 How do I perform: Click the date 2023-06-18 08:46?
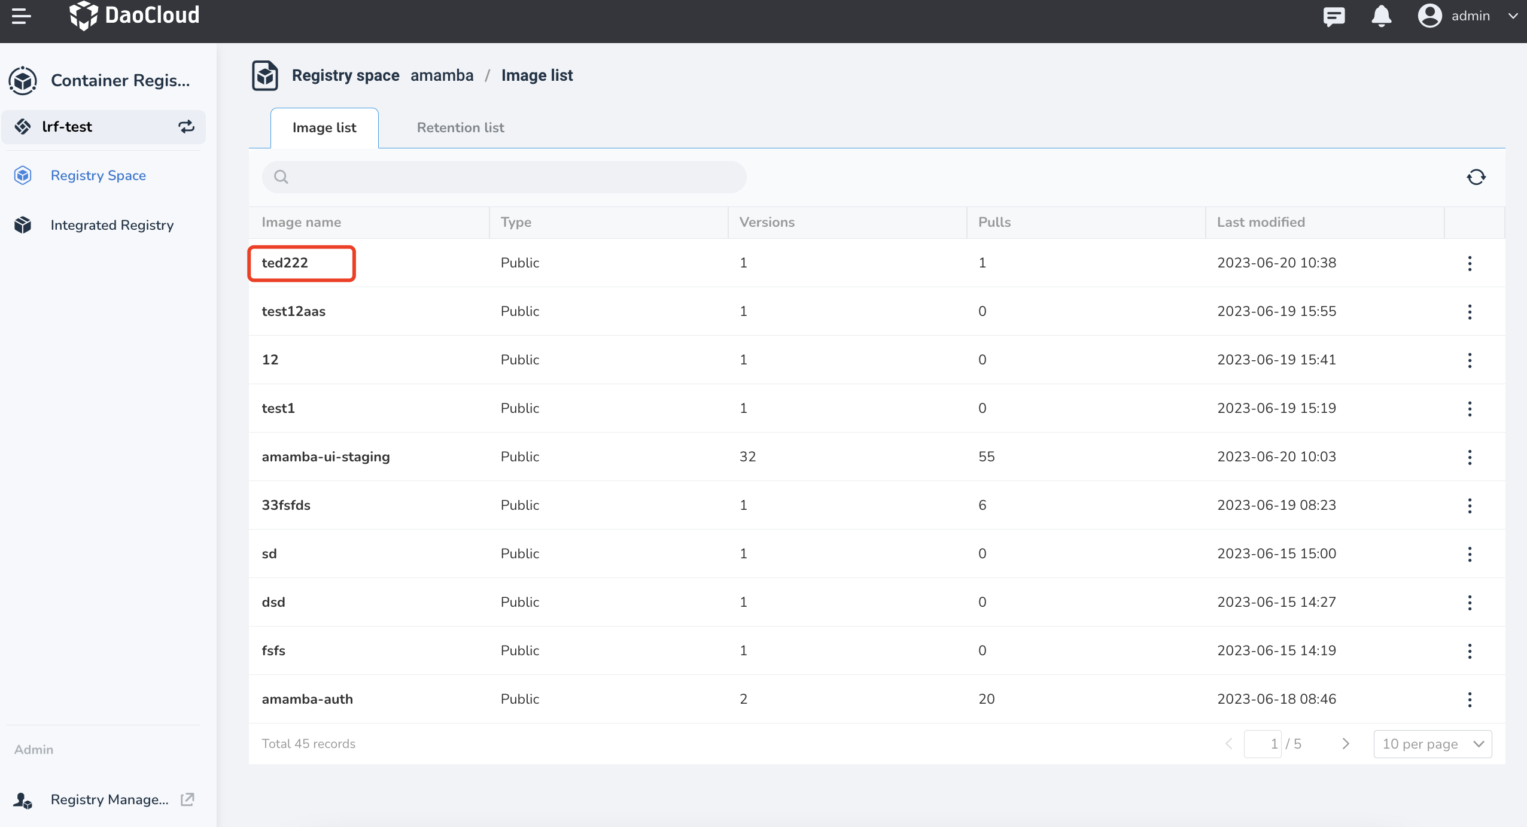click(1276, 699)
